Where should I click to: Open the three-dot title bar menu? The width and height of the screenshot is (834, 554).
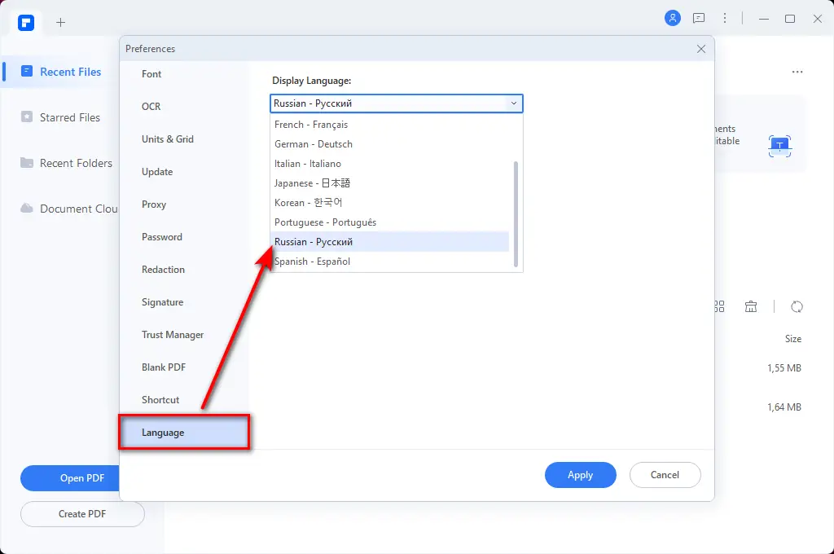coord(725,18)
